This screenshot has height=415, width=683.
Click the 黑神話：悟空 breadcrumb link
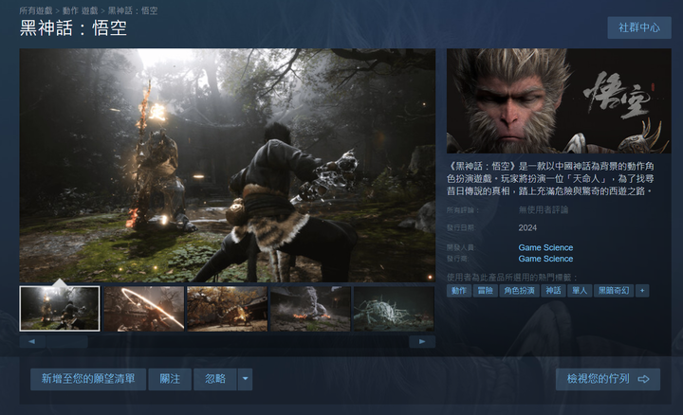coord(133,10)
